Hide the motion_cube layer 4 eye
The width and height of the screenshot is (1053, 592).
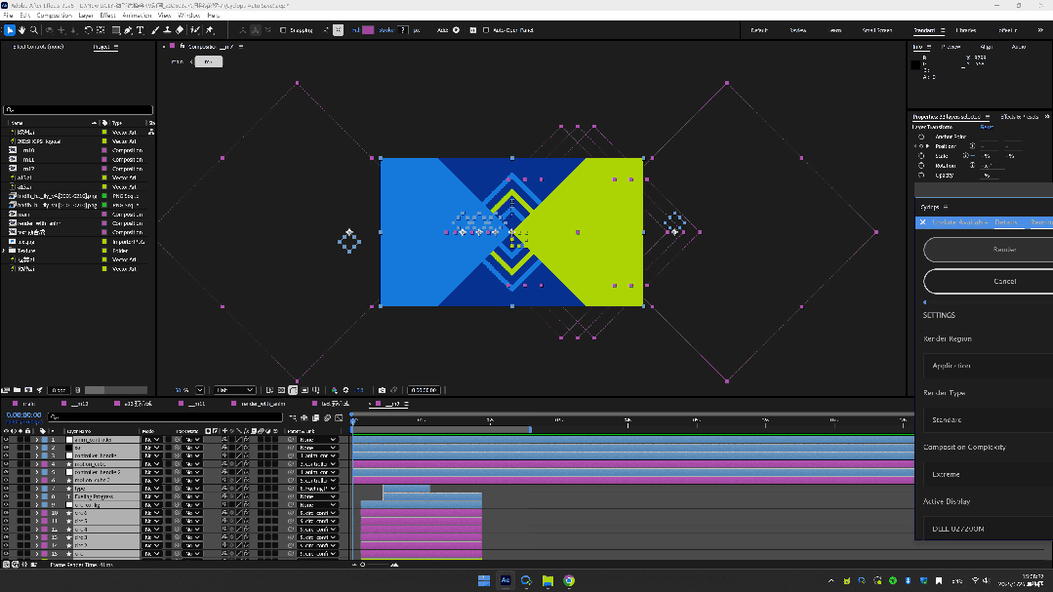click(6, 464)
